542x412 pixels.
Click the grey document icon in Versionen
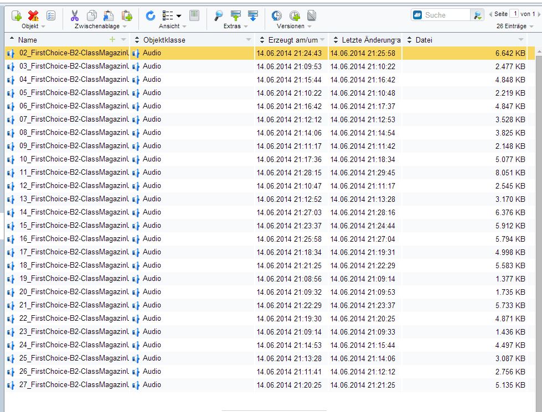tap(312, 15)
